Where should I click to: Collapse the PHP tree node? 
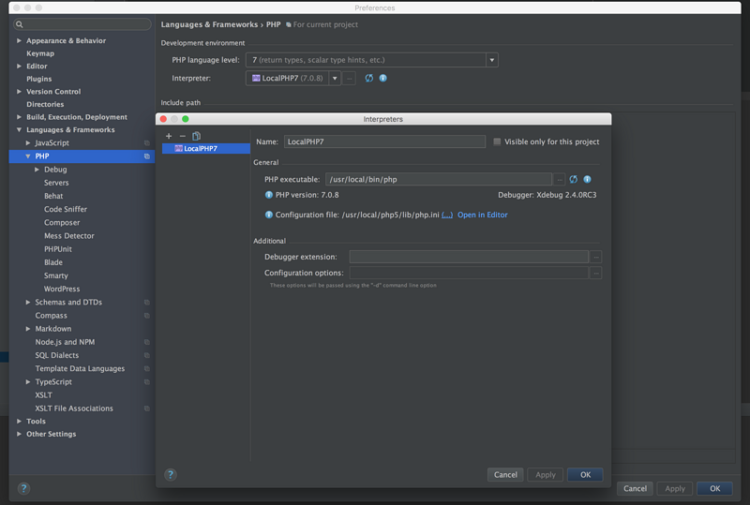tap(28, 156)
